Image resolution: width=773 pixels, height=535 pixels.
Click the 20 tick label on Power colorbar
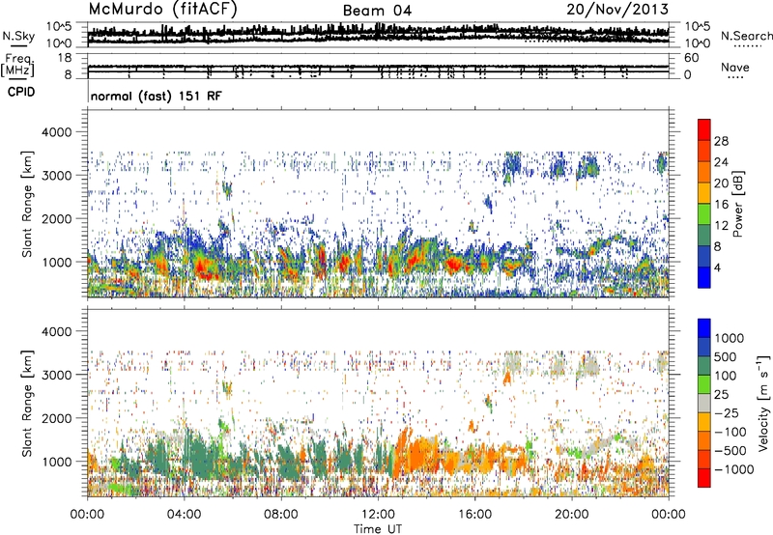[x=721, y=183]
